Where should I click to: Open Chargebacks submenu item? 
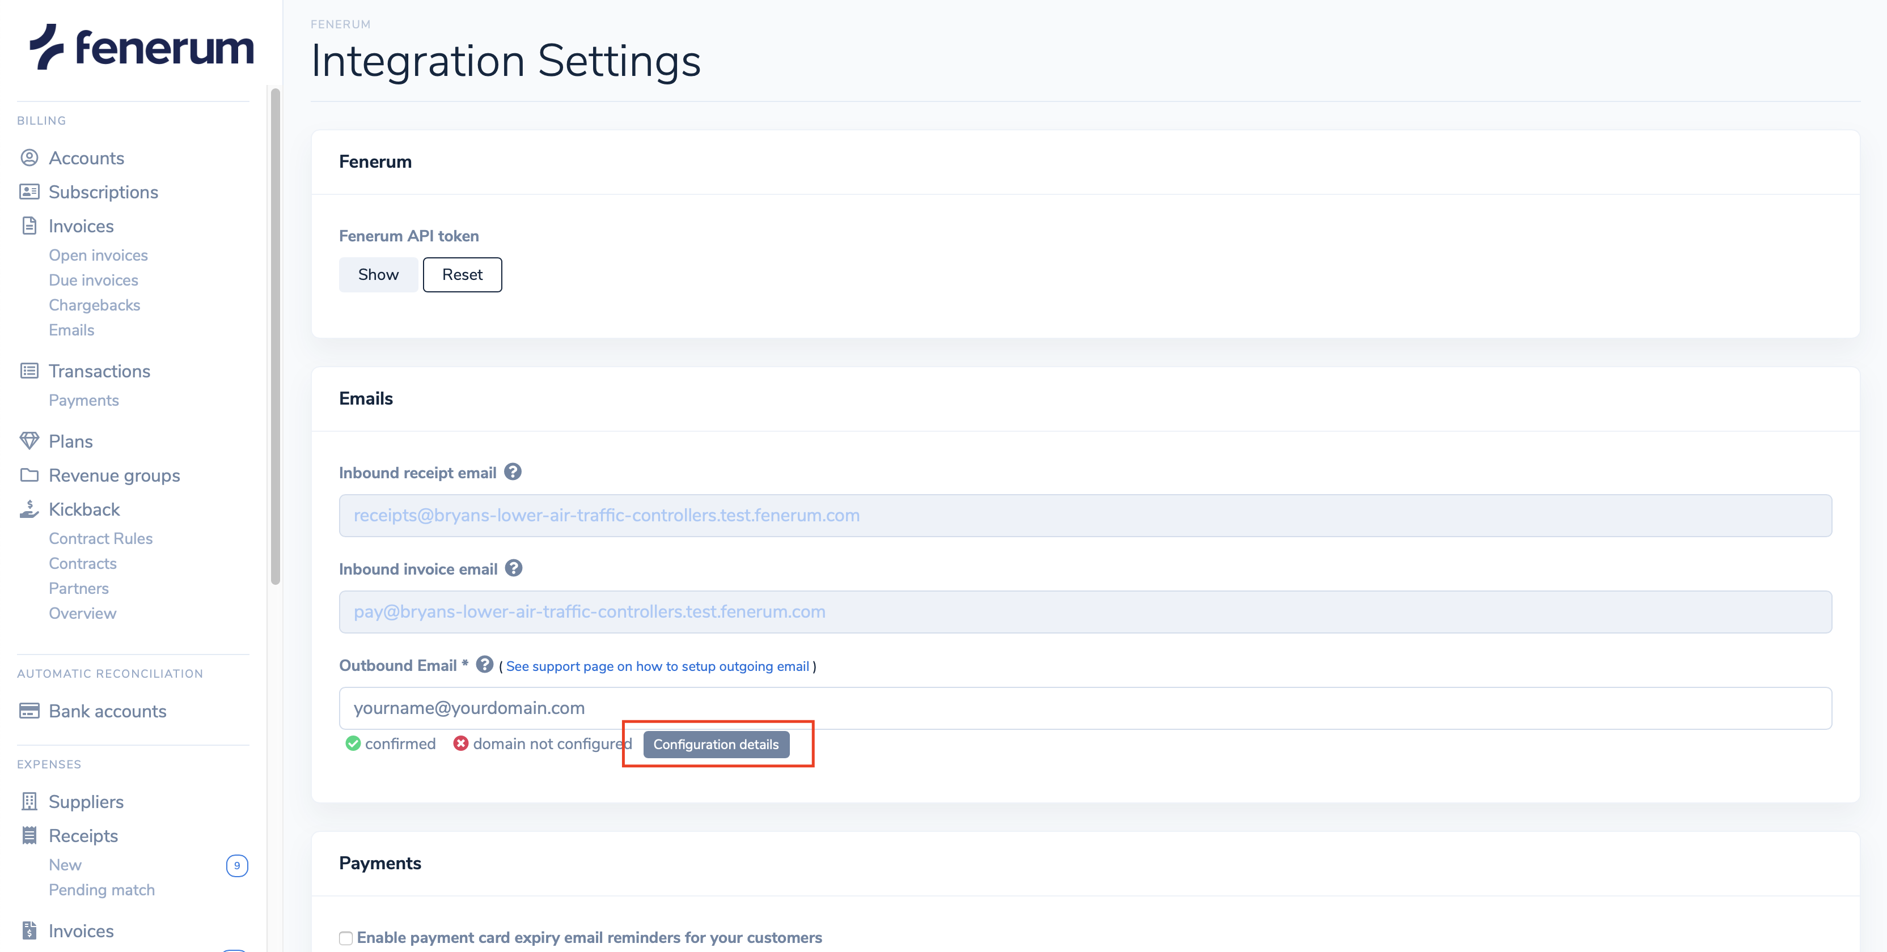[95, 305]
